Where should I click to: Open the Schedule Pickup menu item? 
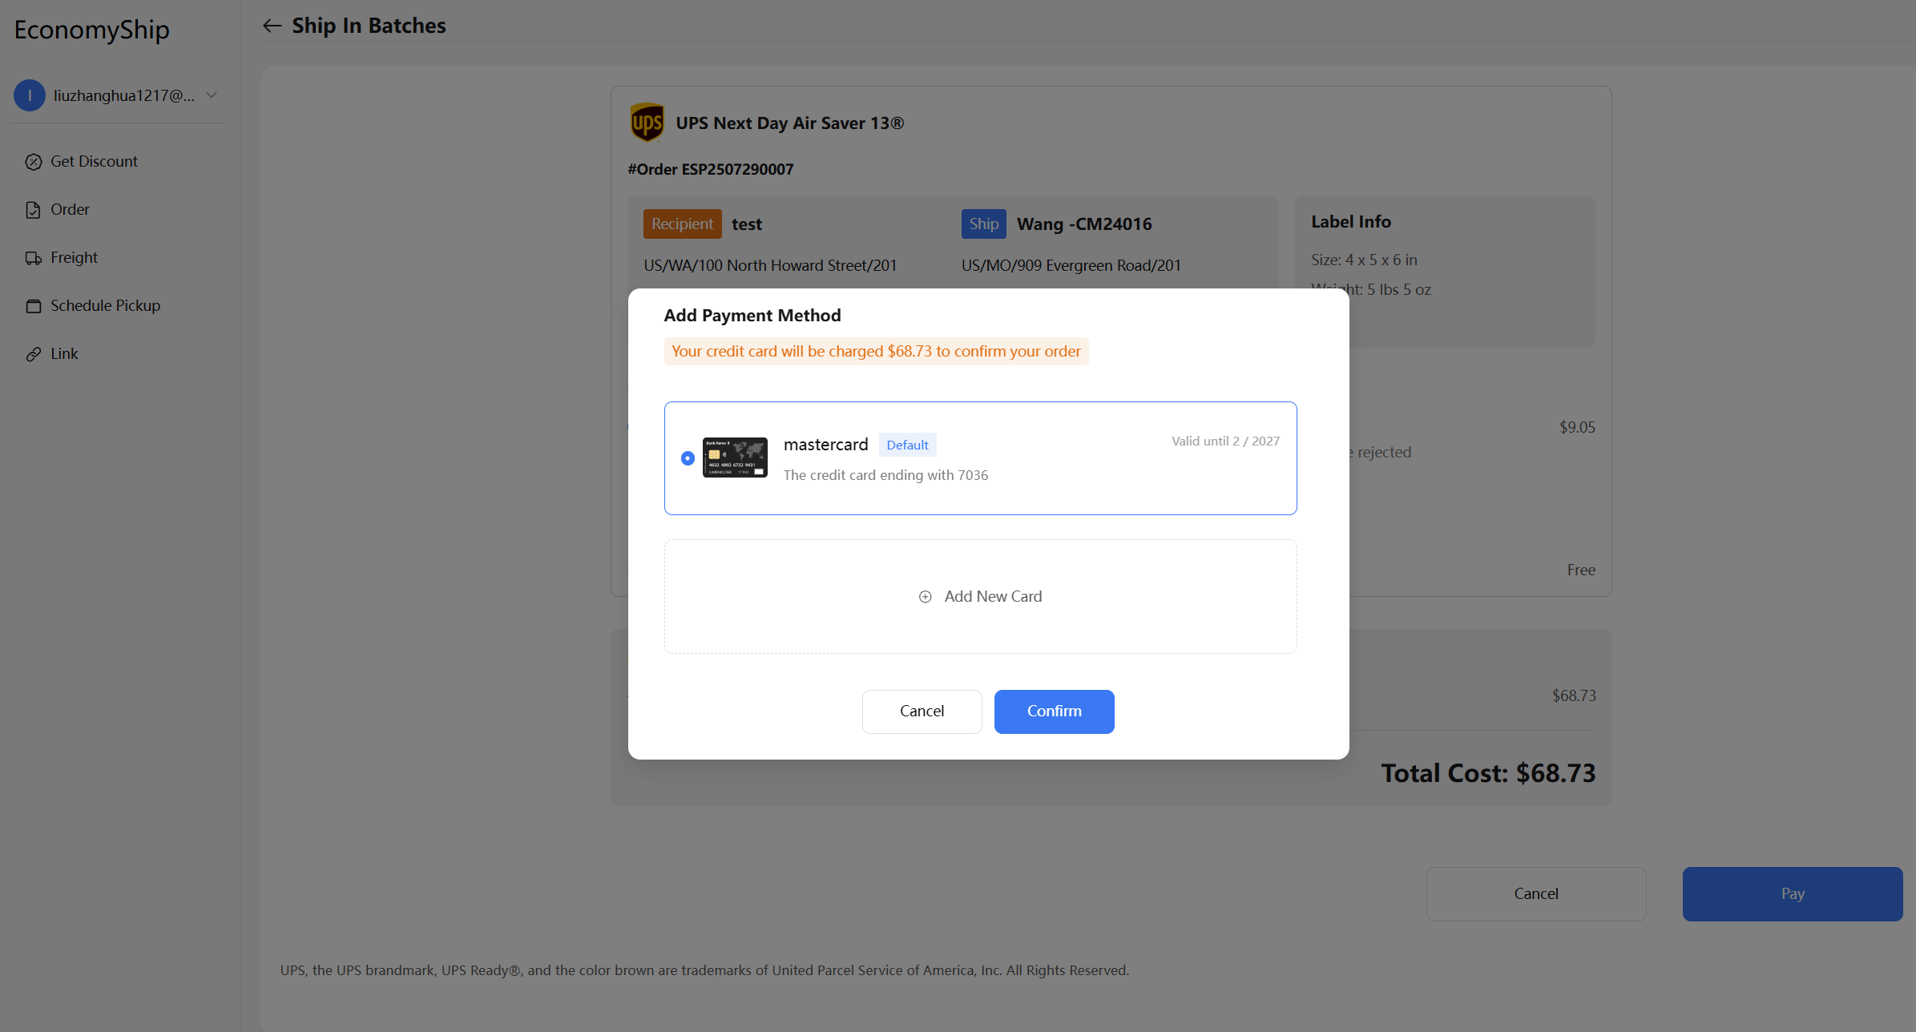105,306
